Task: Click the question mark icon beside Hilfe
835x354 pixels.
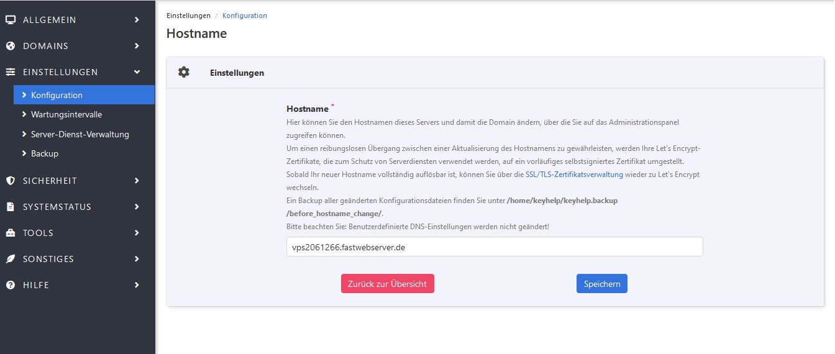Action: point(10,285)
